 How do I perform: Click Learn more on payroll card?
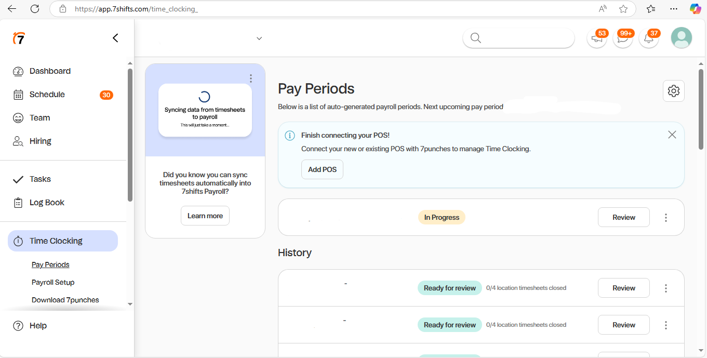pyautogui.click(x=205, y=216)
